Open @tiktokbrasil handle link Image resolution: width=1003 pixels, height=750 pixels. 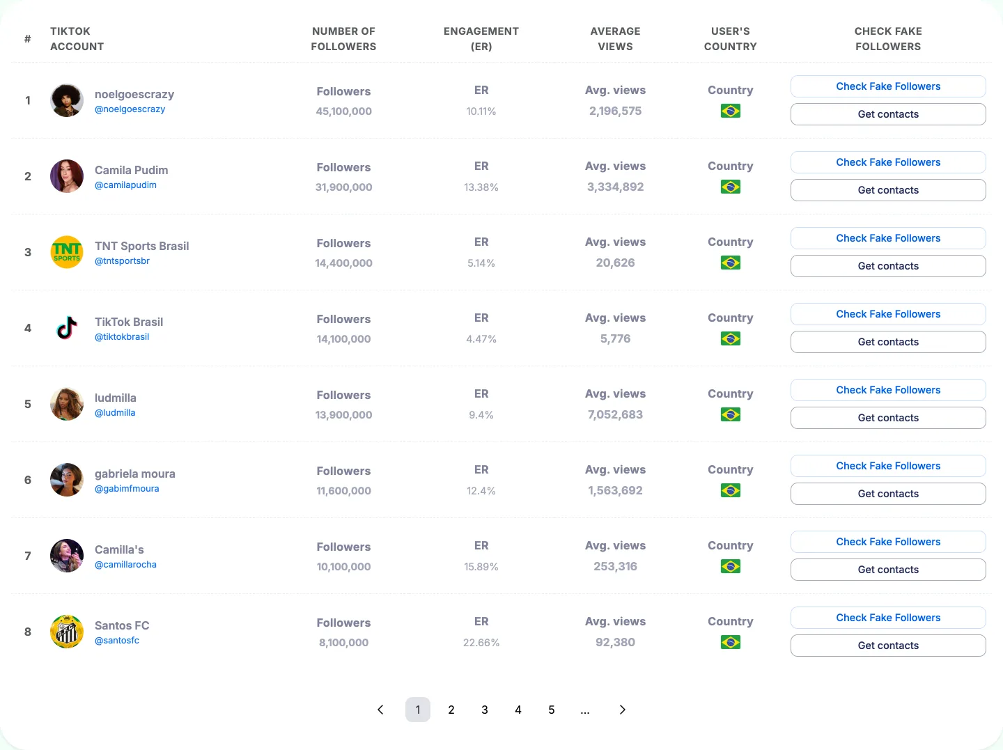pos(122,337)
